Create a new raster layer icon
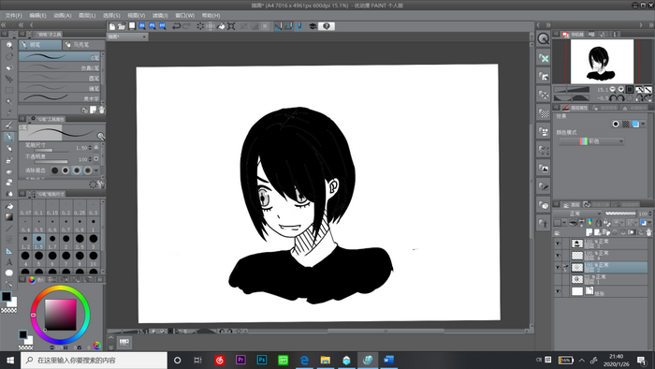 click(589, 232)
